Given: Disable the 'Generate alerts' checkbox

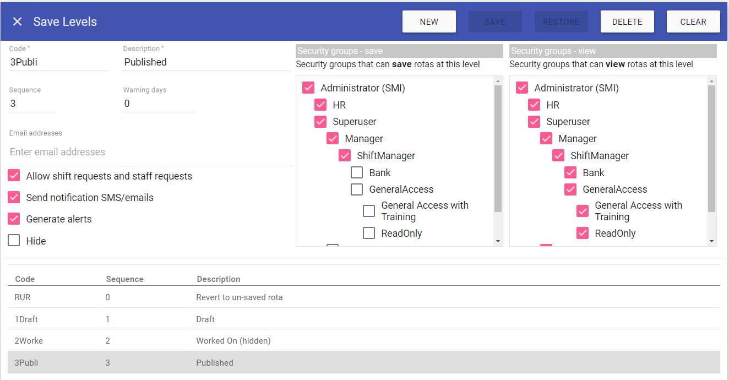Looking at the screenshot, I should pos(14,219).
